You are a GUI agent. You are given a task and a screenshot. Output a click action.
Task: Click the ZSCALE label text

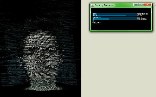[140, 16]
